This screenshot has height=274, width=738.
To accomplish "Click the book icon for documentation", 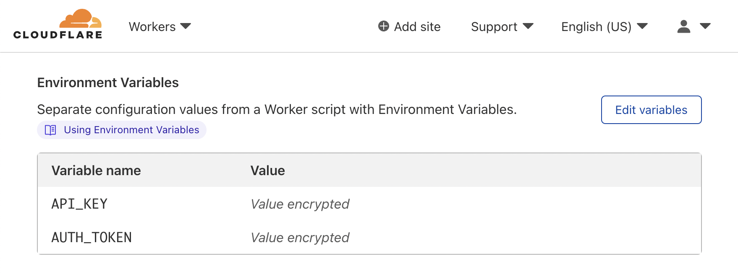I will tap(50, 130).
